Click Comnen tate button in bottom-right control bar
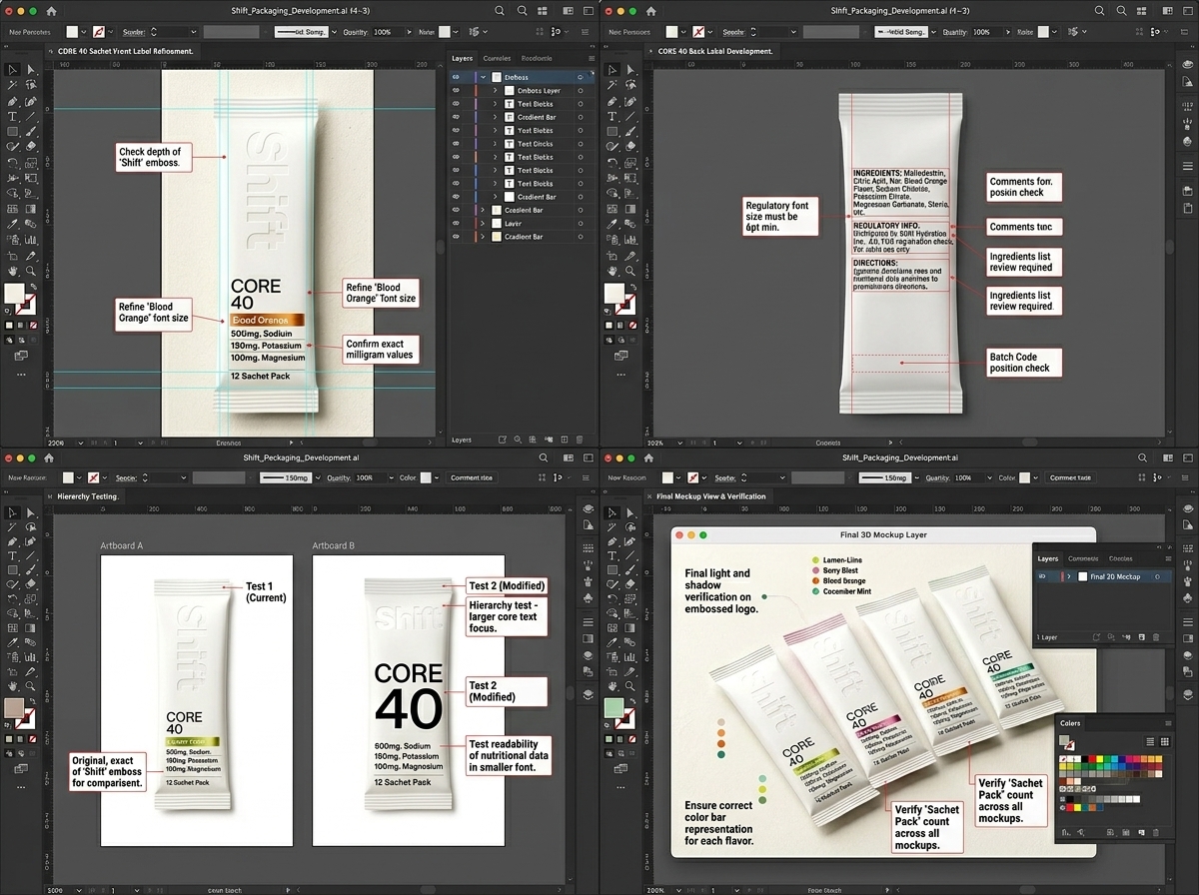Screen dimensions: 1199x895 1070,477
